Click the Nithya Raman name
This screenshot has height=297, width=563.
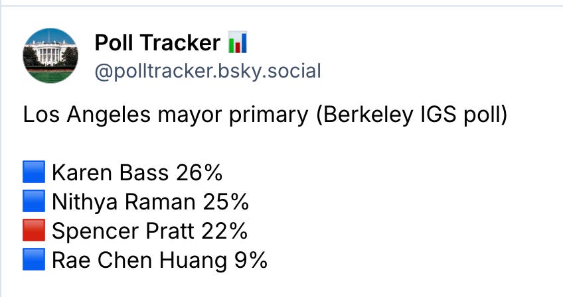pyautogui.click(x=123, y=202)
